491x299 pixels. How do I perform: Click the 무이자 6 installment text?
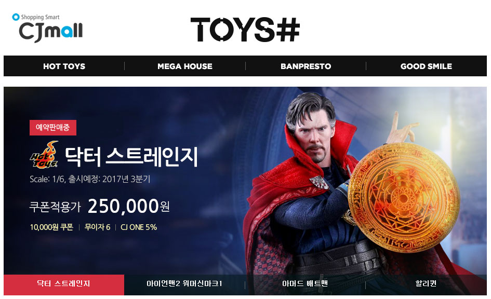[97, 227]
